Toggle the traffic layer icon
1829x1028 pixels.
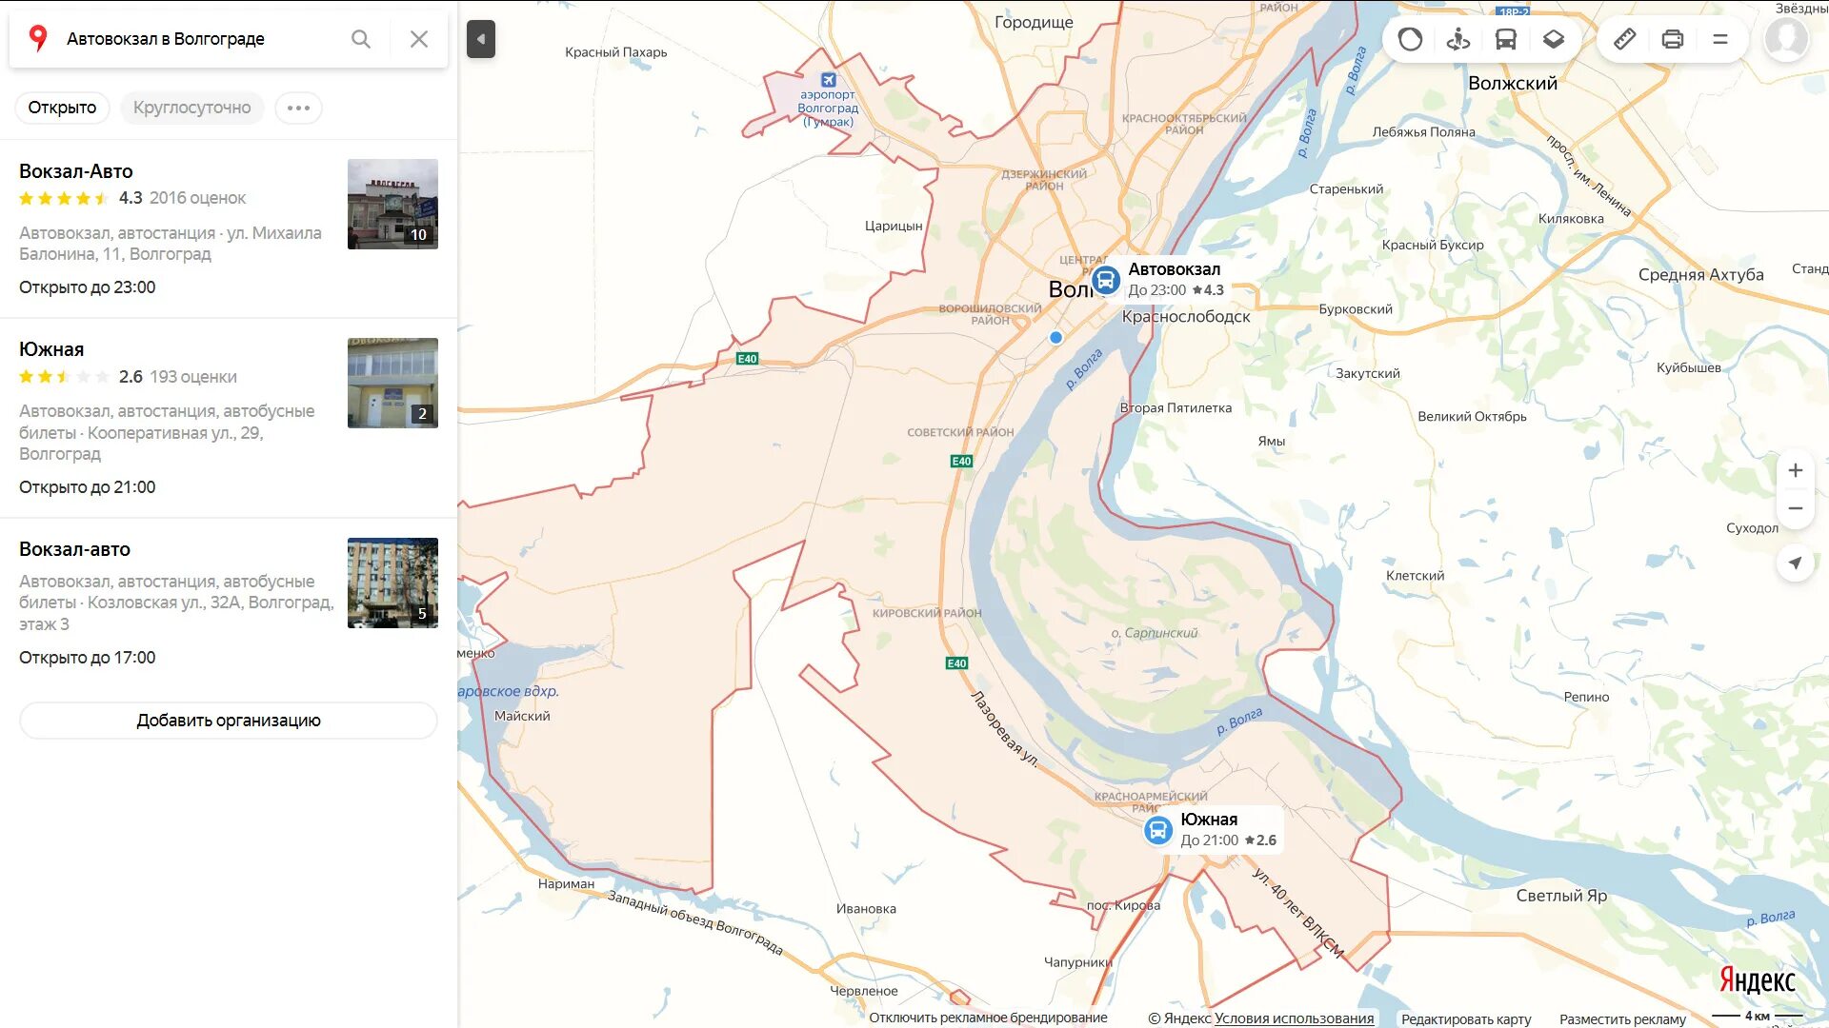click(x=1410, y=39)
